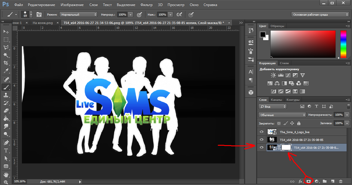352x185 pixels.
Task: Add a Brightness/Contrast adjustment
Action: point(273,75)
